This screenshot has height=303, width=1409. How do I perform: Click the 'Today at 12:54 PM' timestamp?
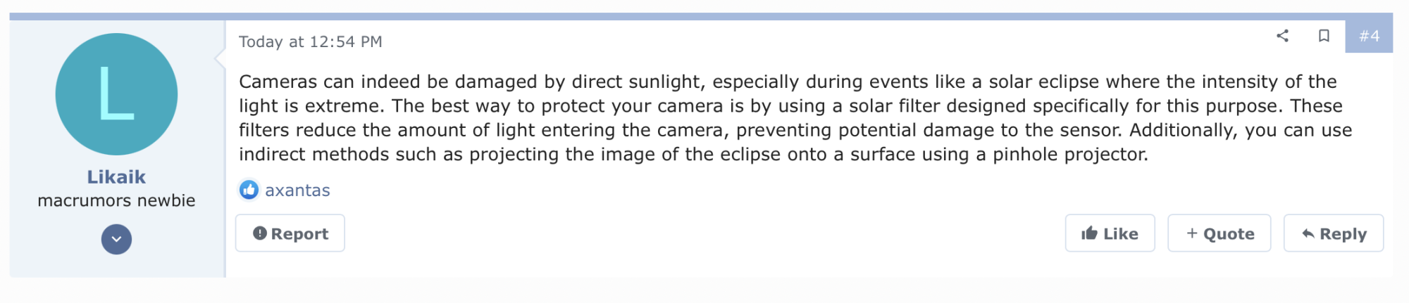pyautogui.click(x=310, y=42)
